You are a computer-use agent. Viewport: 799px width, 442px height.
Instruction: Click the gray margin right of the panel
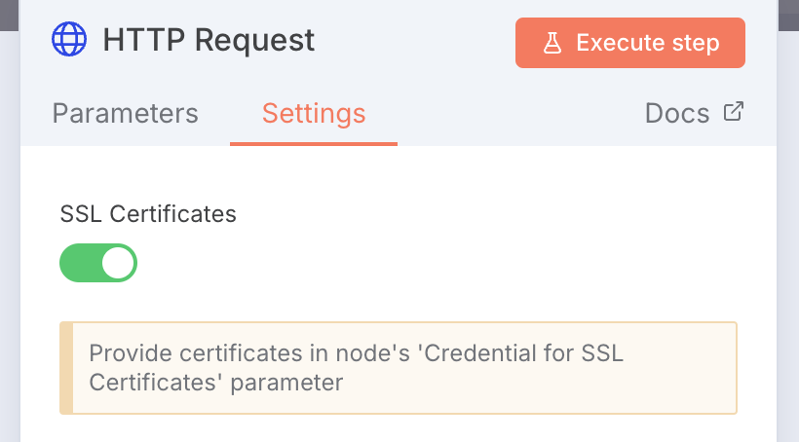788,237
